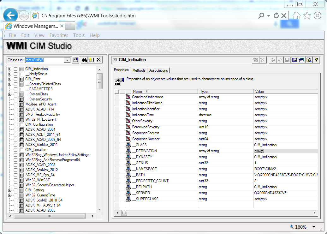Expand the __SecurityRelatedClass tree node

(9, 84)
